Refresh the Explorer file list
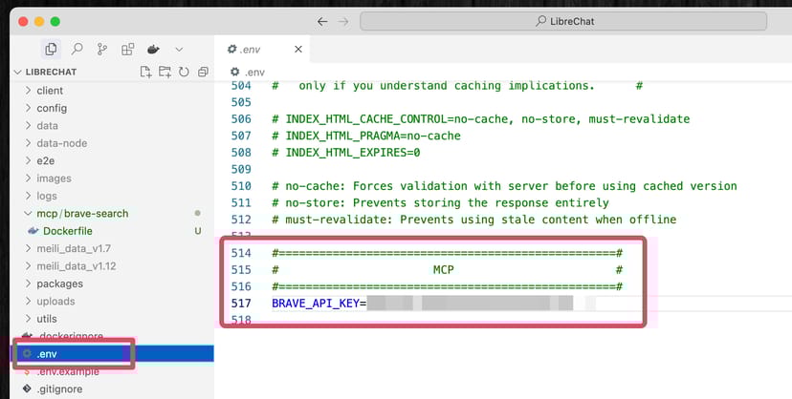Screen dimensions: 792x399 182,73
